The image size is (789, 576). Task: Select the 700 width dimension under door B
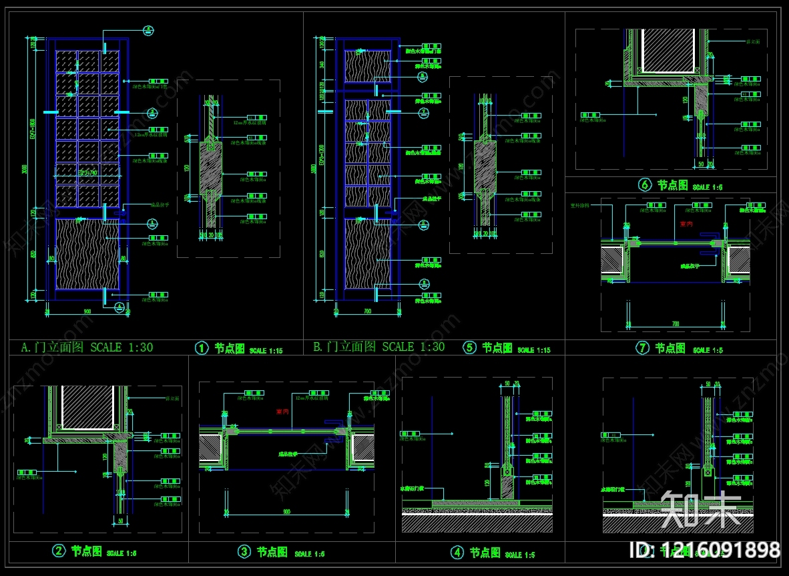(x=368, y=311)
